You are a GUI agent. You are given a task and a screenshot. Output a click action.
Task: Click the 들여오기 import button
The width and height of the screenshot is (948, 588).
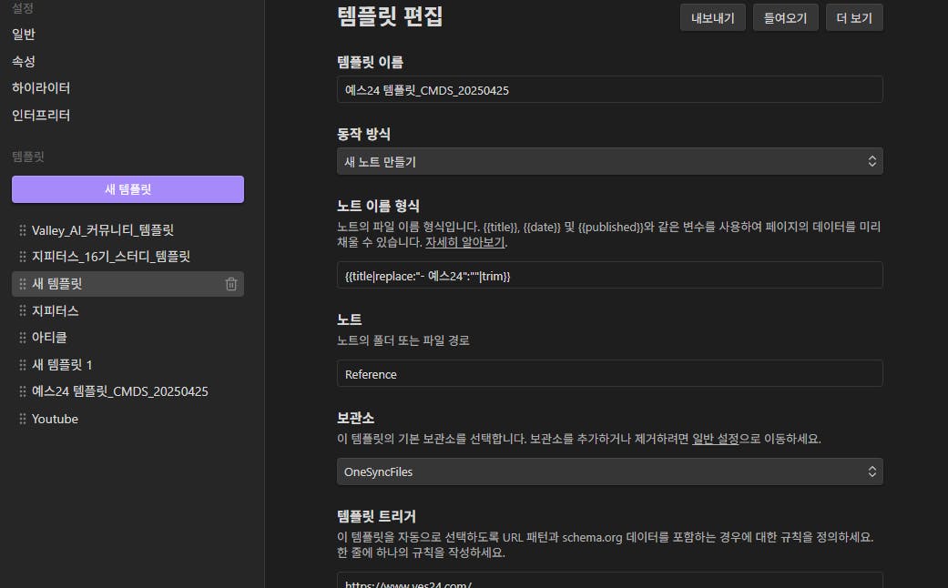(785, 18)
